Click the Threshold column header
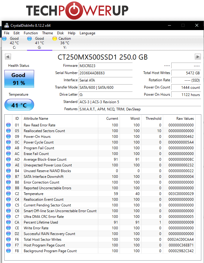 pos(152,119)
